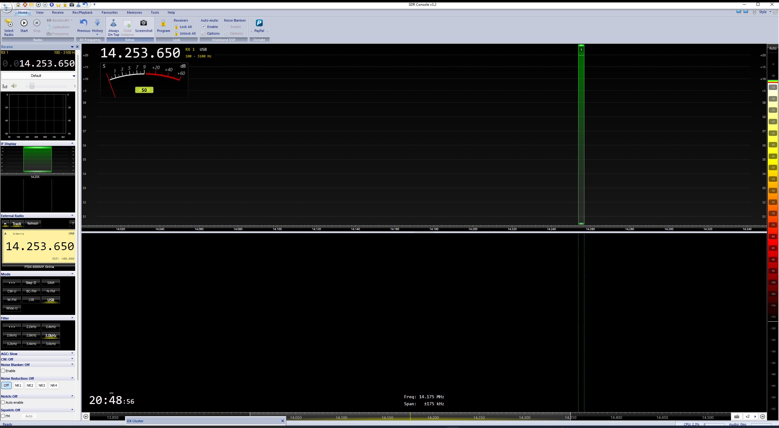Image resolution: width=779 pixels, height=428 pixels.
Task: Click the Program lock icon
Action: (163, 24)
